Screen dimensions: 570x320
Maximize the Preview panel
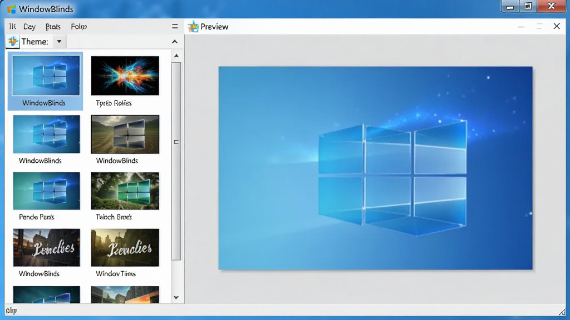pos(539,26)
